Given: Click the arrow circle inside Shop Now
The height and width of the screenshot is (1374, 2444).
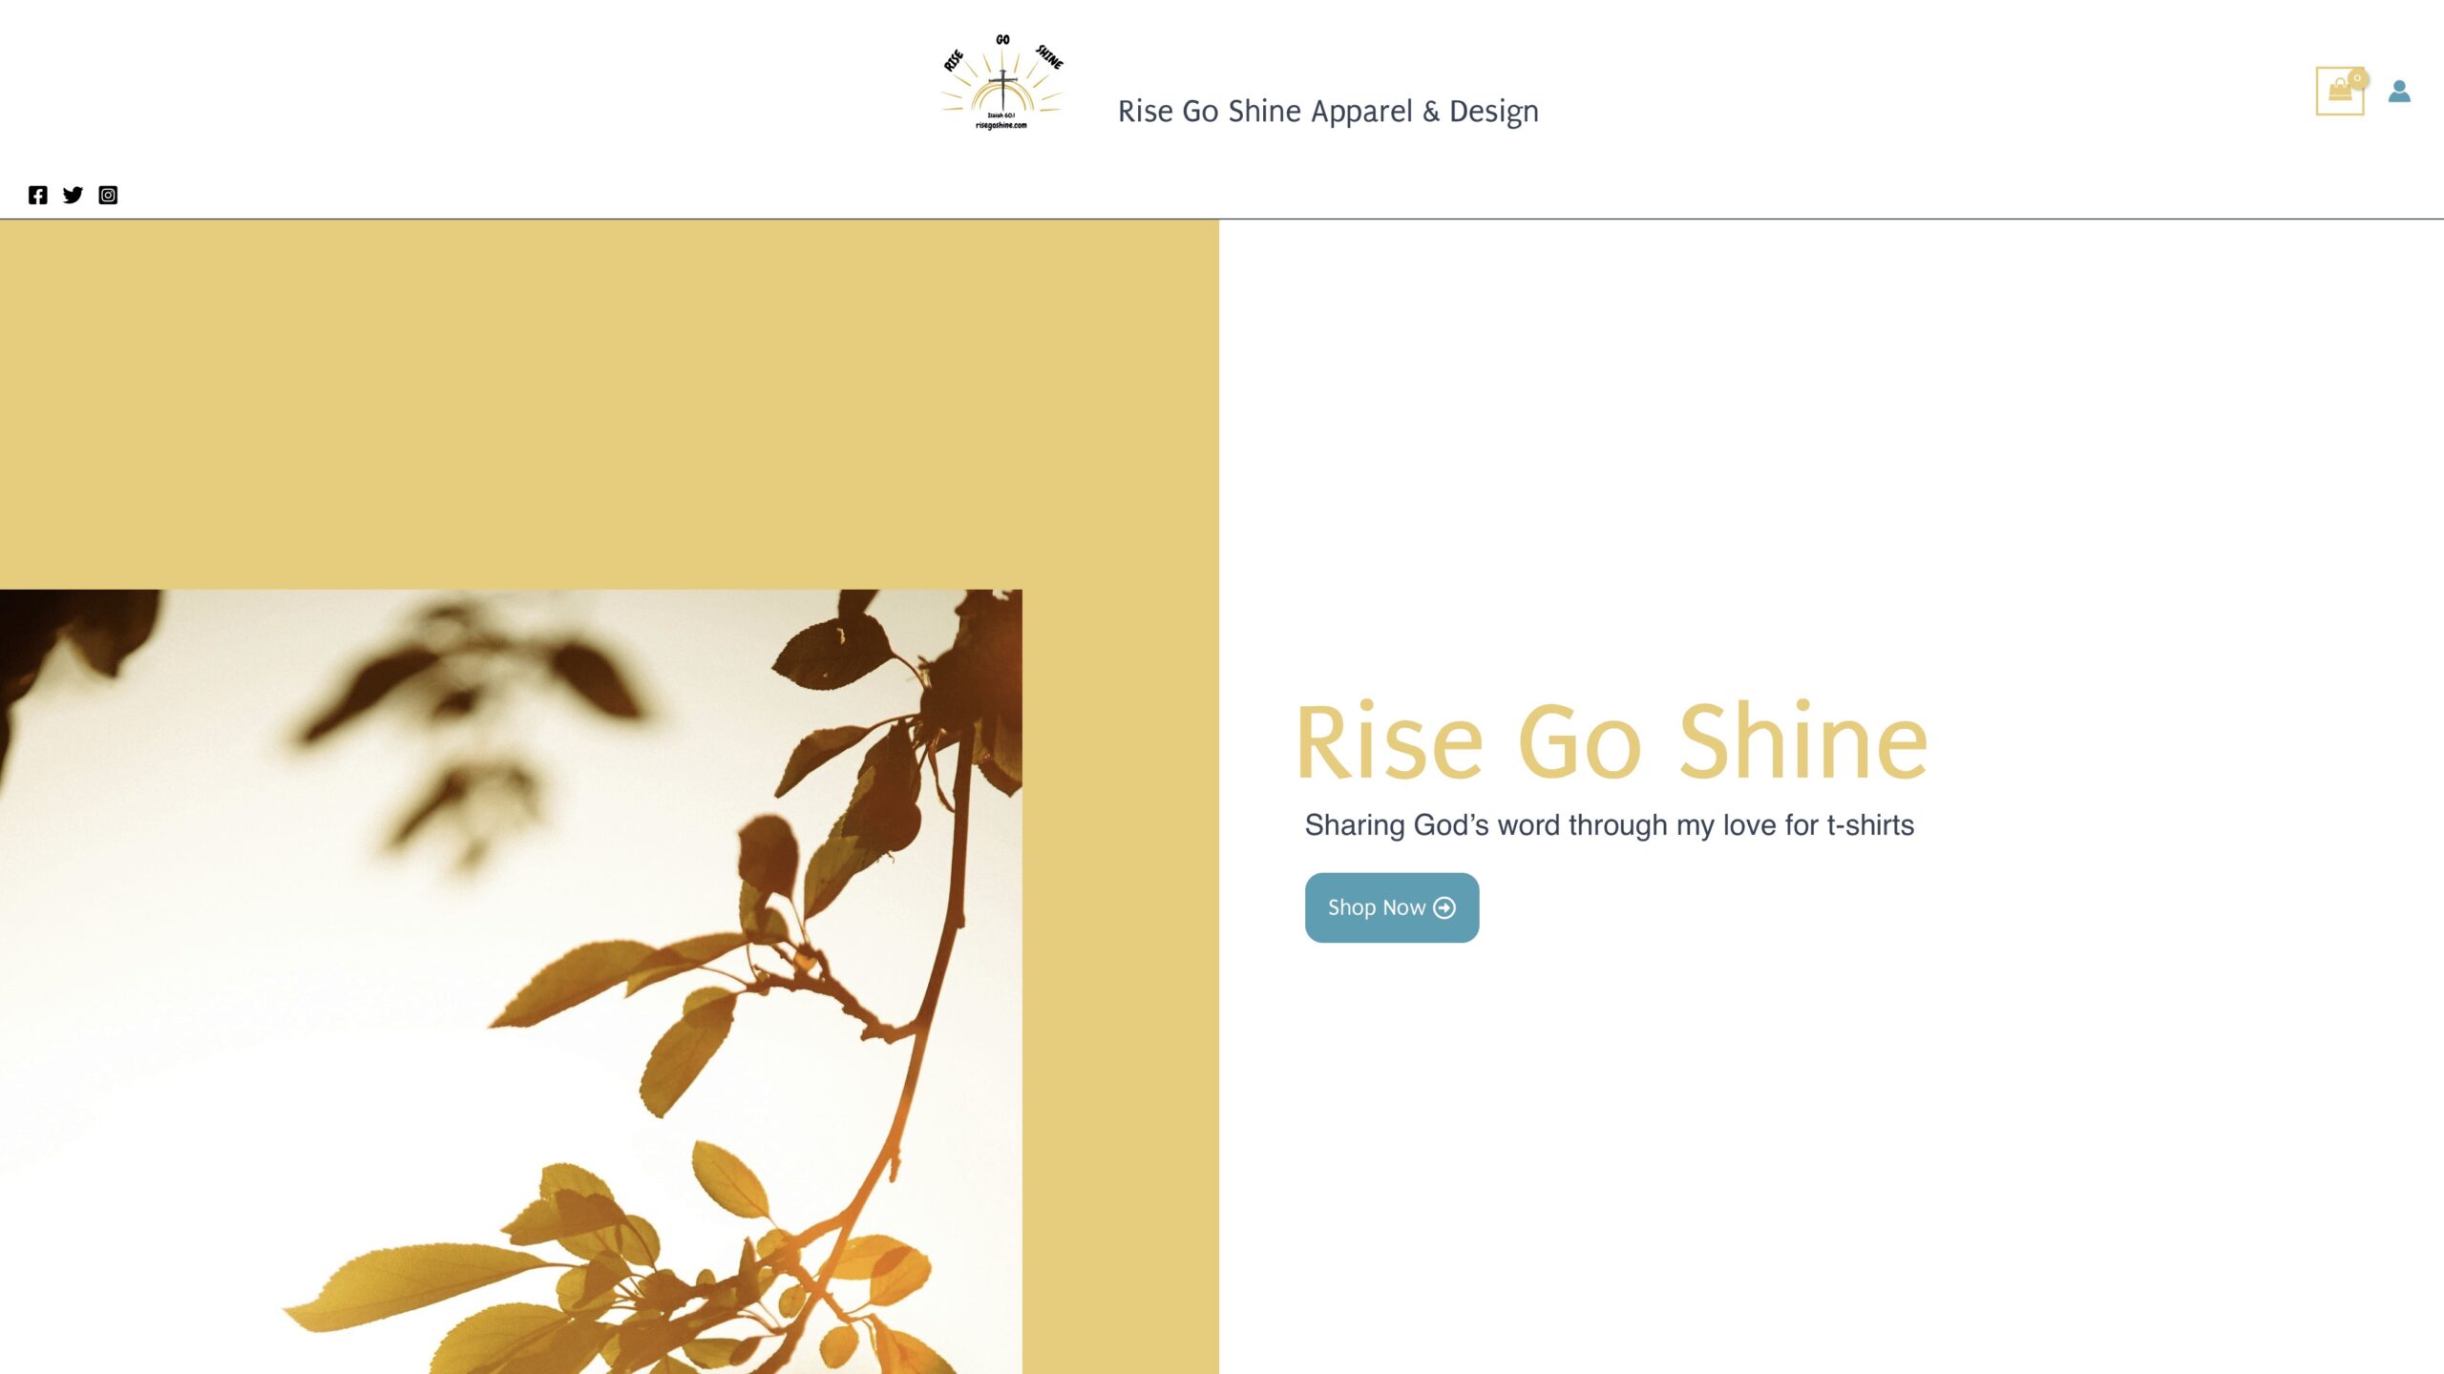Looking at the screenshot, I should [1444, 907].
